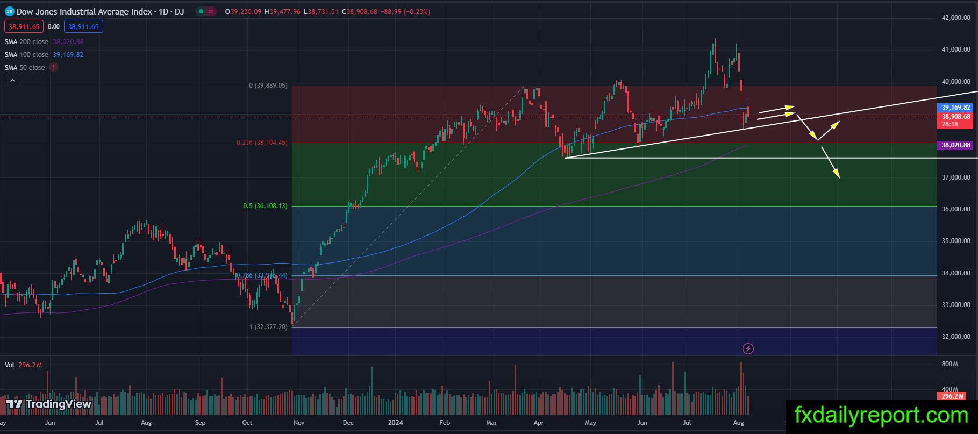Click the Feb label on the time axis
This screenshot has height=434, width=978.
[445, 423]
